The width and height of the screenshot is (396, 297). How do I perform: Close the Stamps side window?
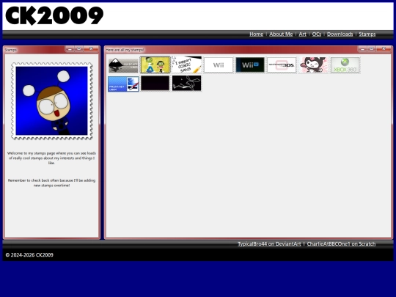click(91, 48)
